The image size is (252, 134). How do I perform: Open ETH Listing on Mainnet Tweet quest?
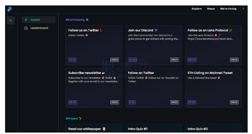pyautogui.click(x=213, y=87)
